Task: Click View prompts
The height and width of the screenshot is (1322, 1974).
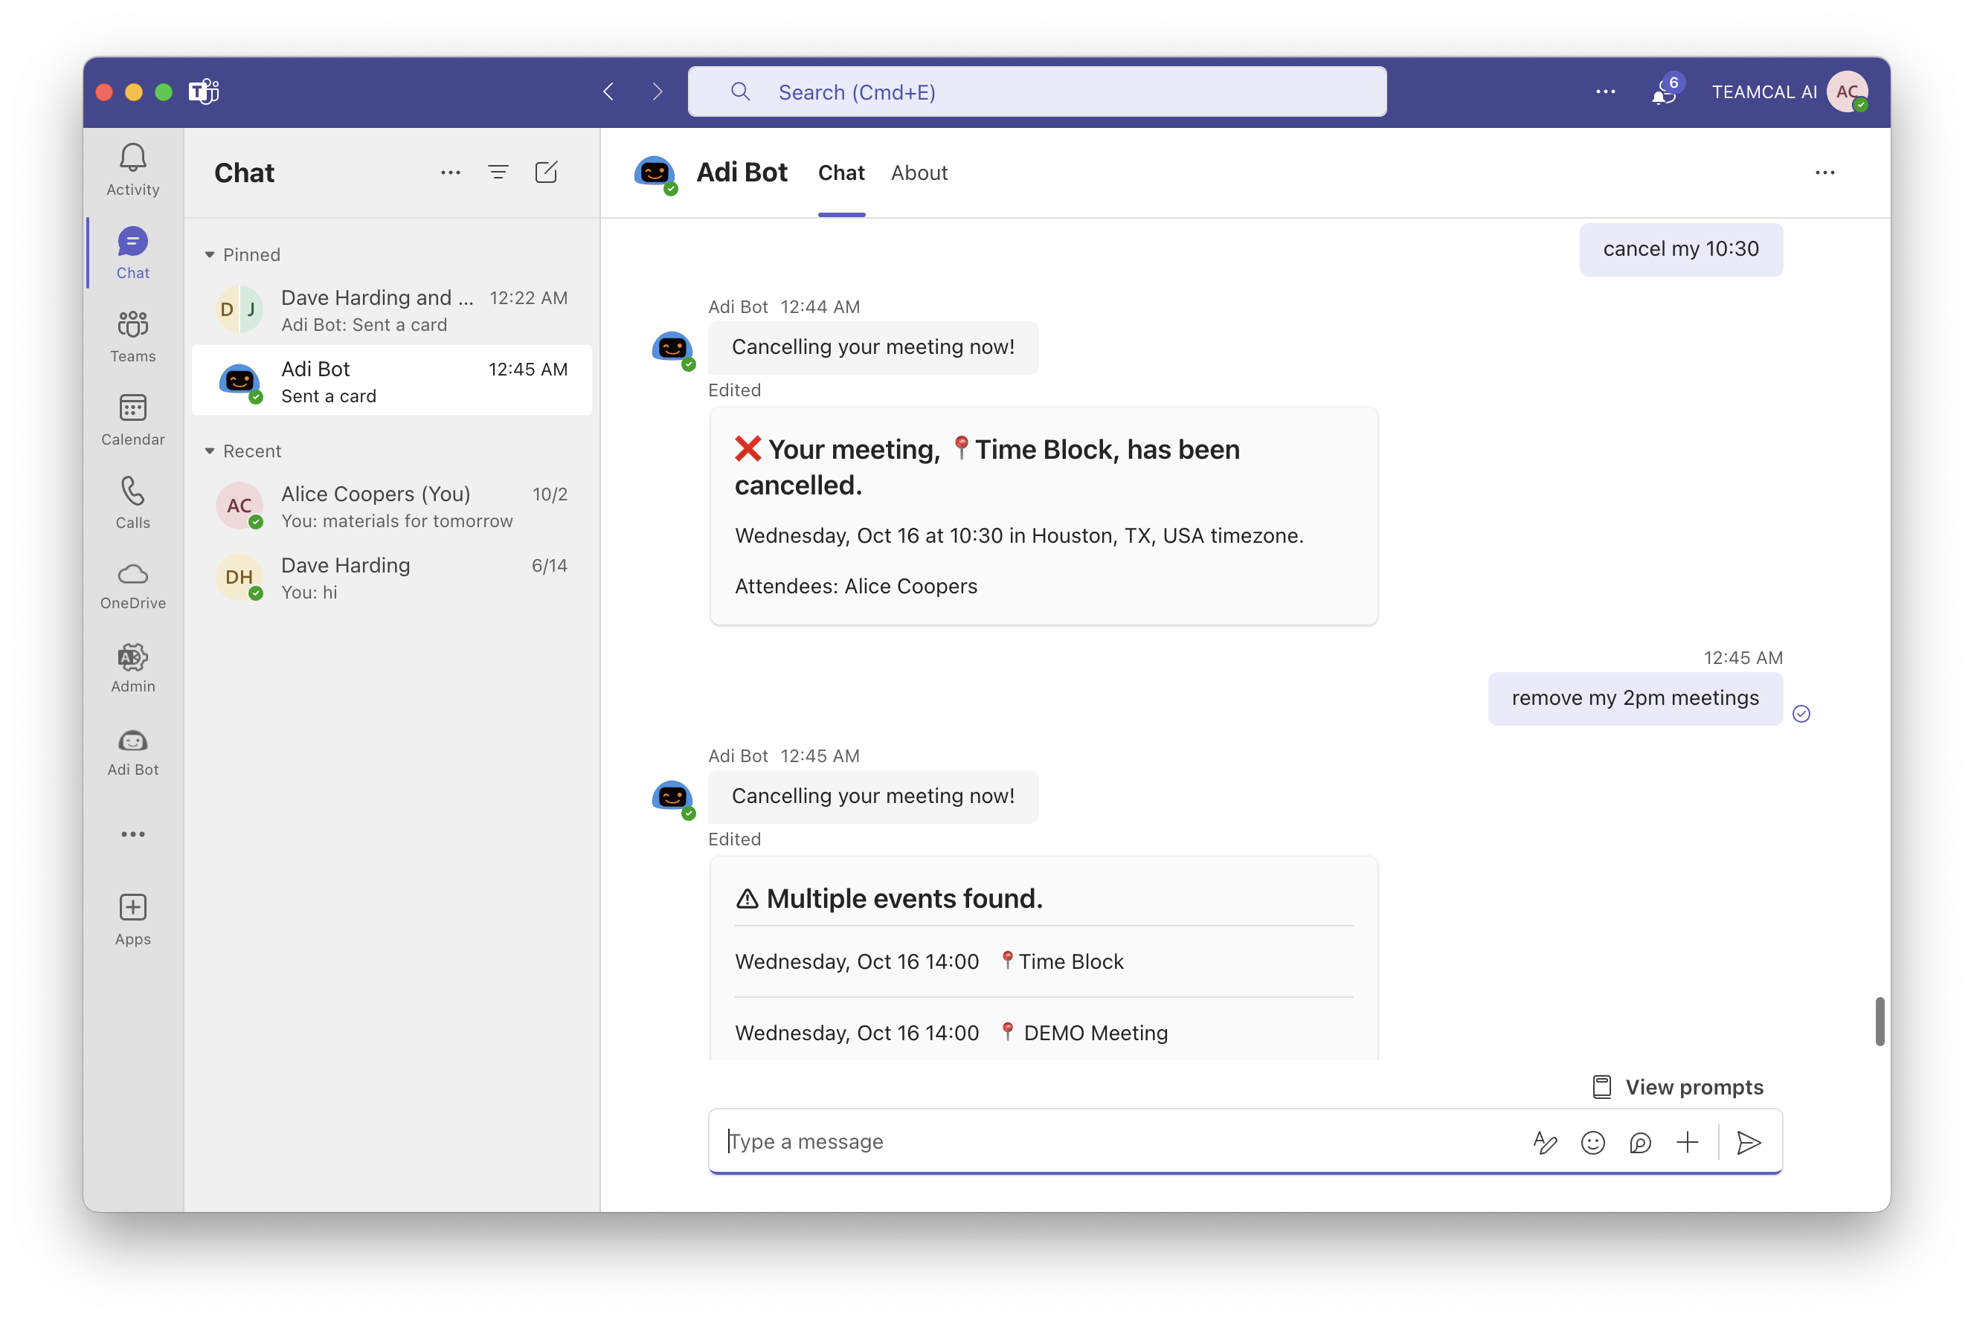Action: [x=1677, y=1087]
